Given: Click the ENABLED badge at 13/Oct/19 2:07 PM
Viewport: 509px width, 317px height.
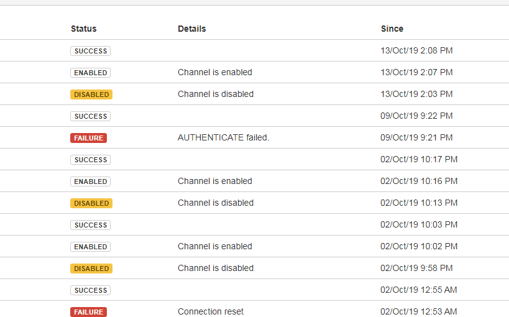Looking at the screenshot, I should [91, 73].
